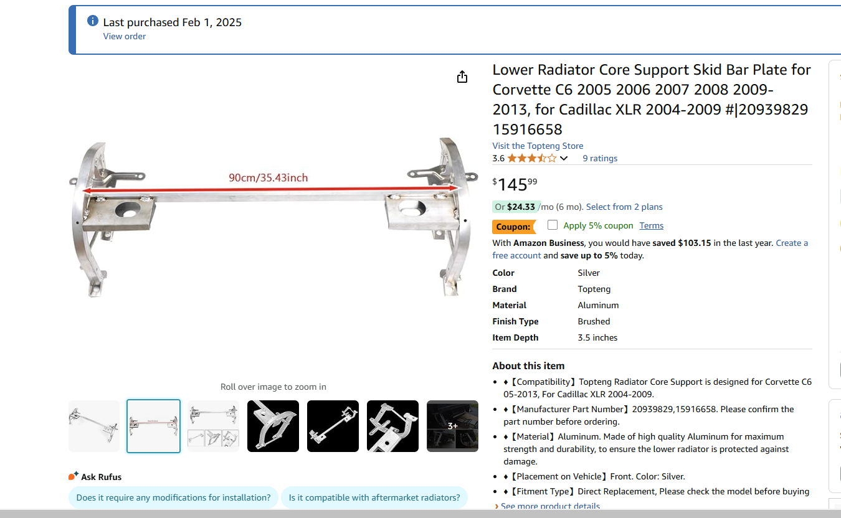Open coupon Terms link
841x518 pixels.
click(x=651, y=225)
